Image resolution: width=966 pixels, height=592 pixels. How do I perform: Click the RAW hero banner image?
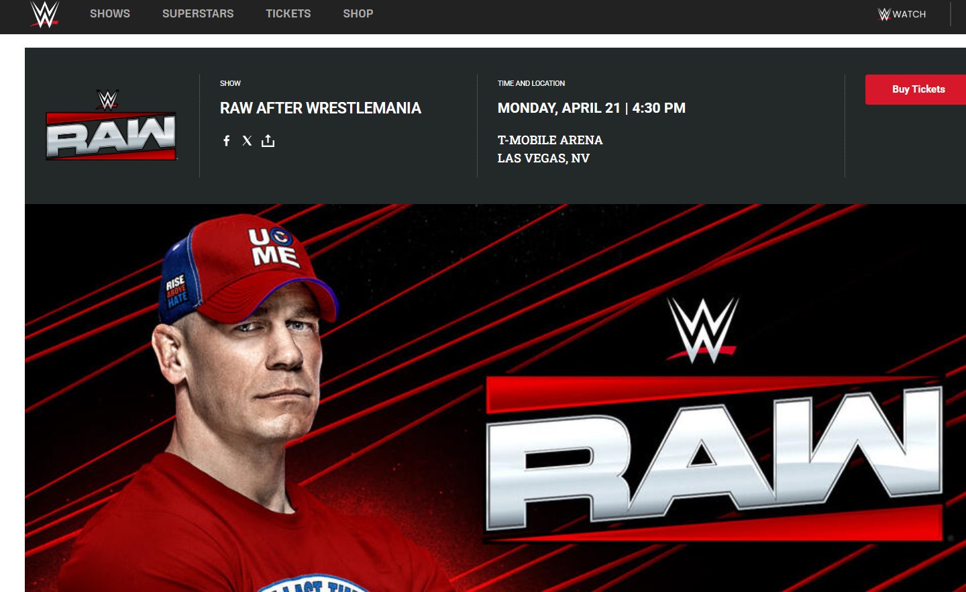(x=495, y=398)
